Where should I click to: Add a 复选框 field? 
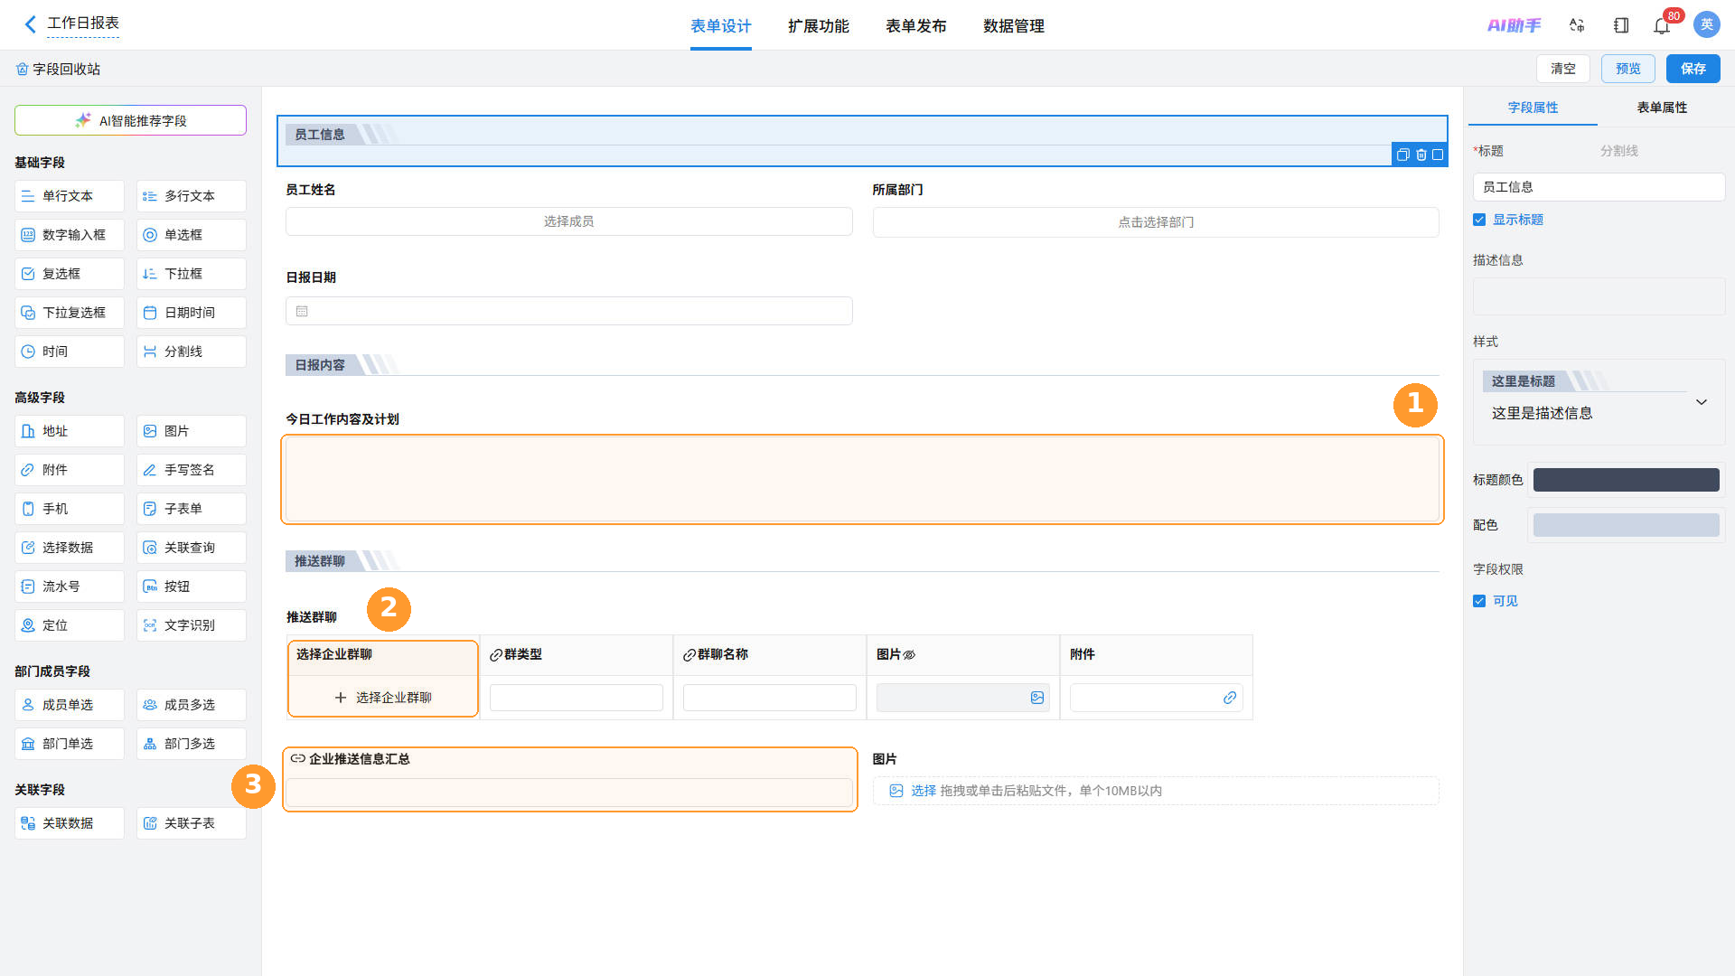click(x=70, y=274)
